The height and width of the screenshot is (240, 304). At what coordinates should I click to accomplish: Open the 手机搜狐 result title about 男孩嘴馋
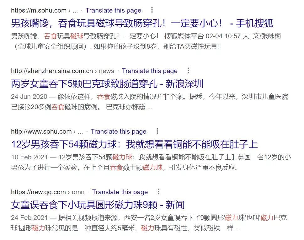(142, 23)
